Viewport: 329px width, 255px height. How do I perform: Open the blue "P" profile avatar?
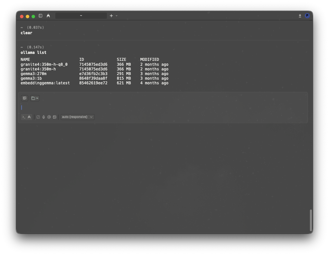[x=307, y=16]
